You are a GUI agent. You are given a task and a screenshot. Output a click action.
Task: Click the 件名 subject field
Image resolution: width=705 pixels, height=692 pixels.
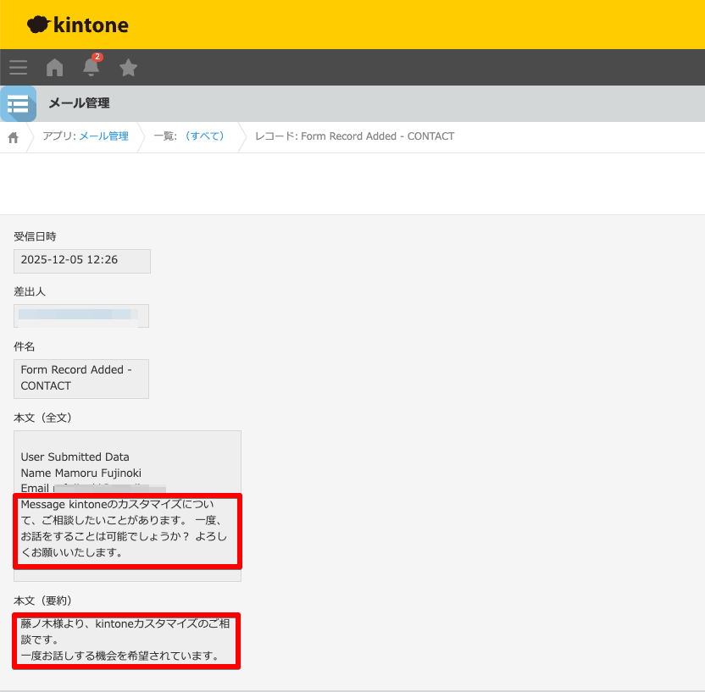[80, 379]
